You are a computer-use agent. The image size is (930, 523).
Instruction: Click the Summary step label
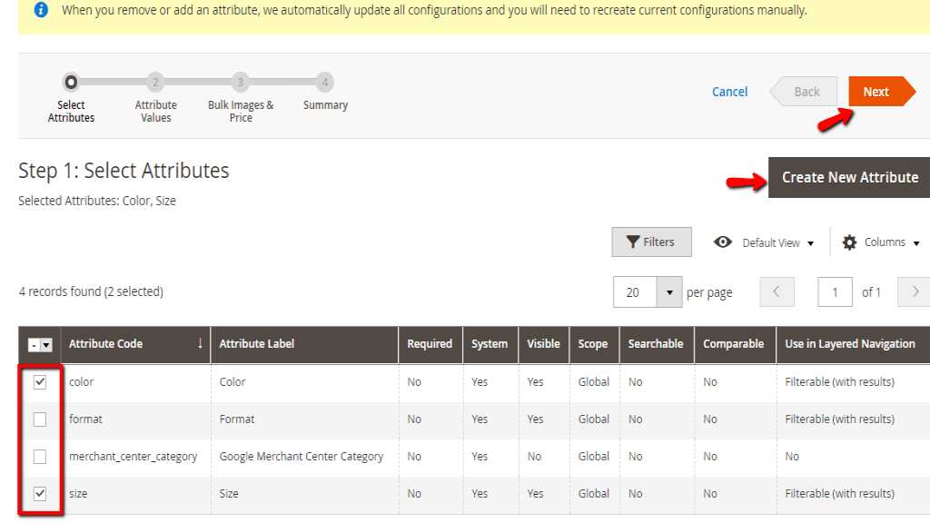[x=326, y=105]
